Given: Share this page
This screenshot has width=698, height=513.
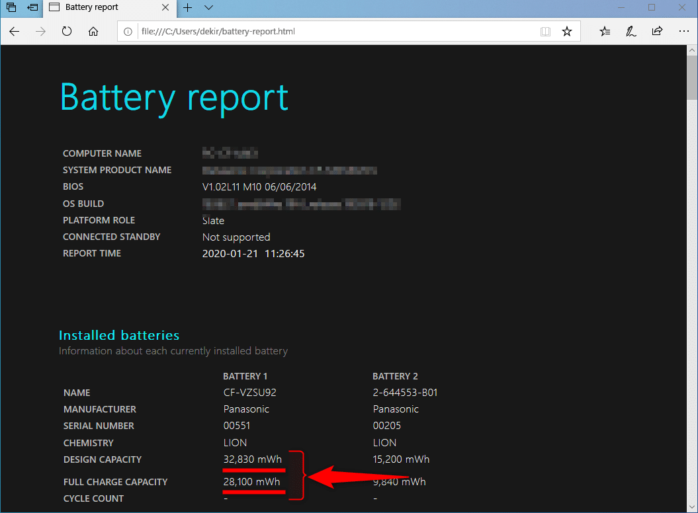Looking at the screenshot, I should 657,32.
